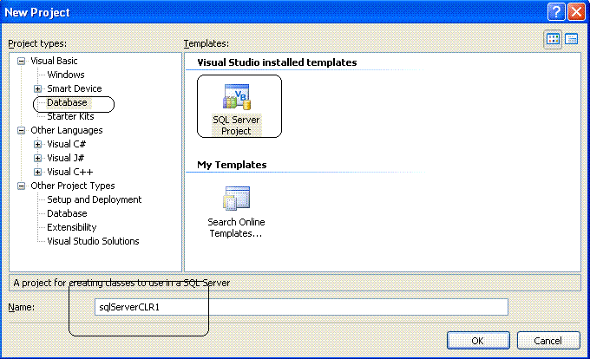Collapse the Other Project Types node
Image resolution: width=590 pixels, height=359 pixels.
(22, 186)
